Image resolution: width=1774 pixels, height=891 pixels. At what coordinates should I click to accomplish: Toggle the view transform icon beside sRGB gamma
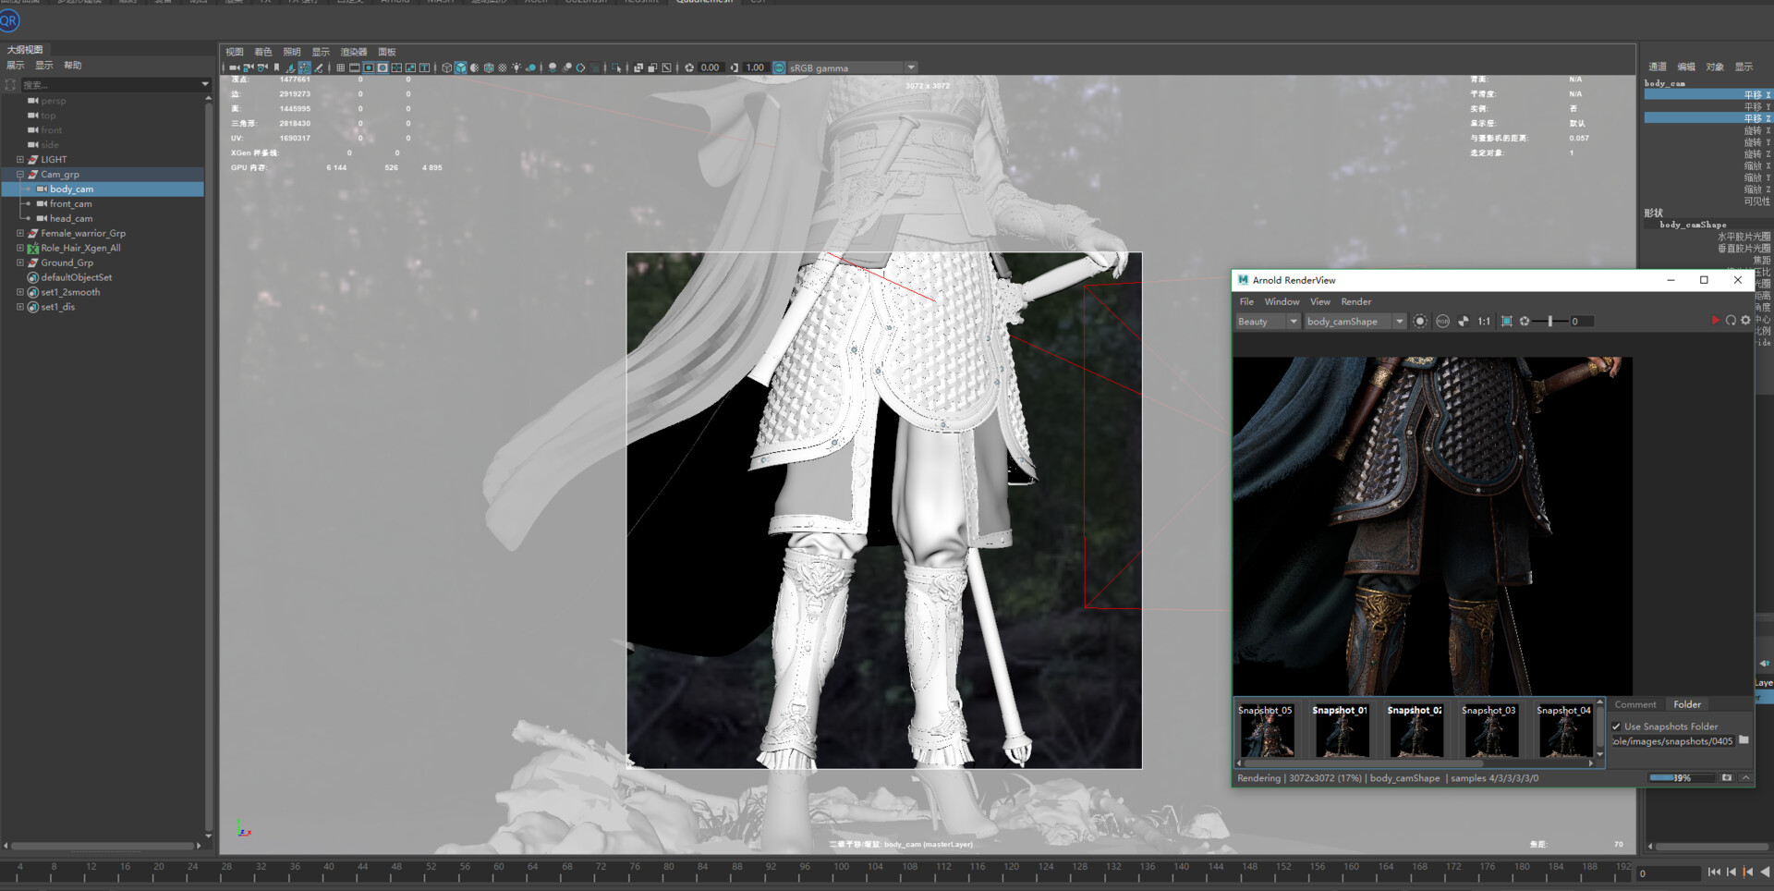point(779,67)
